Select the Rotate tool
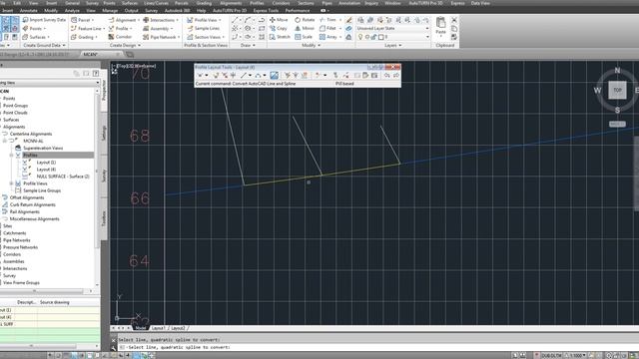Image resolution: width=639 pixels, height=359 pixels. pyautogui.click(x=305, y=20)
